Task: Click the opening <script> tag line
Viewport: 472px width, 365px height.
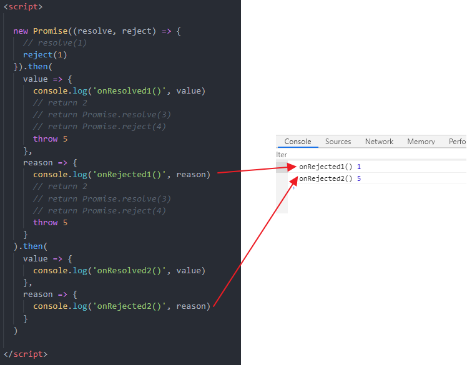Action: 23,7
